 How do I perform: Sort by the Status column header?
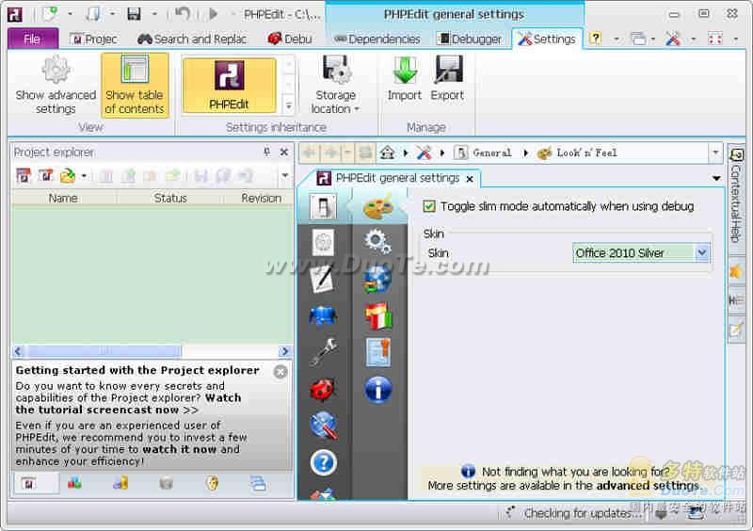point(170,198)
